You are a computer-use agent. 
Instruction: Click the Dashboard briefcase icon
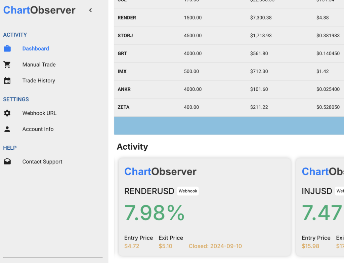click(7, 48)
